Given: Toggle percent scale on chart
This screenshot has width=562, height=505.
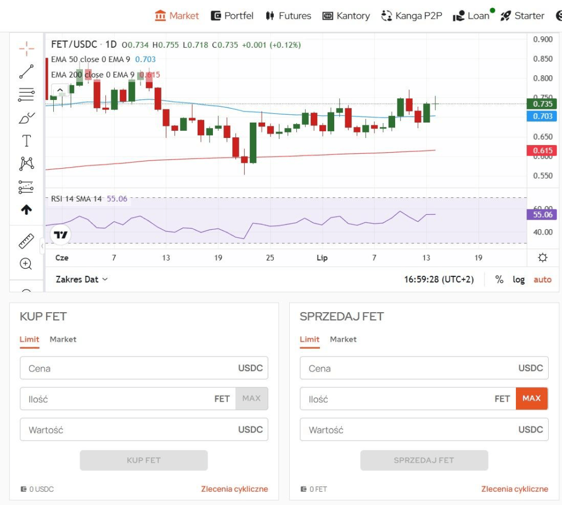Looking at the screenshot, I should 499,280.
